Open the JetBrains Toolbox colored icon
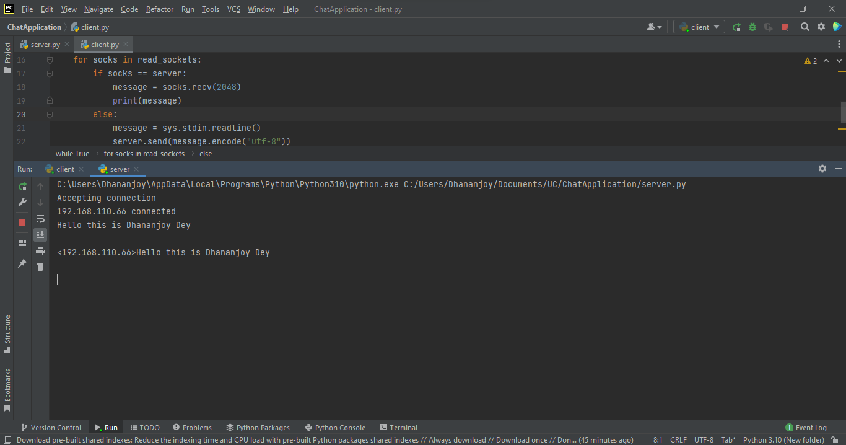Image resolution: width=846 pixels, height=445 pixels. (837, 27)
